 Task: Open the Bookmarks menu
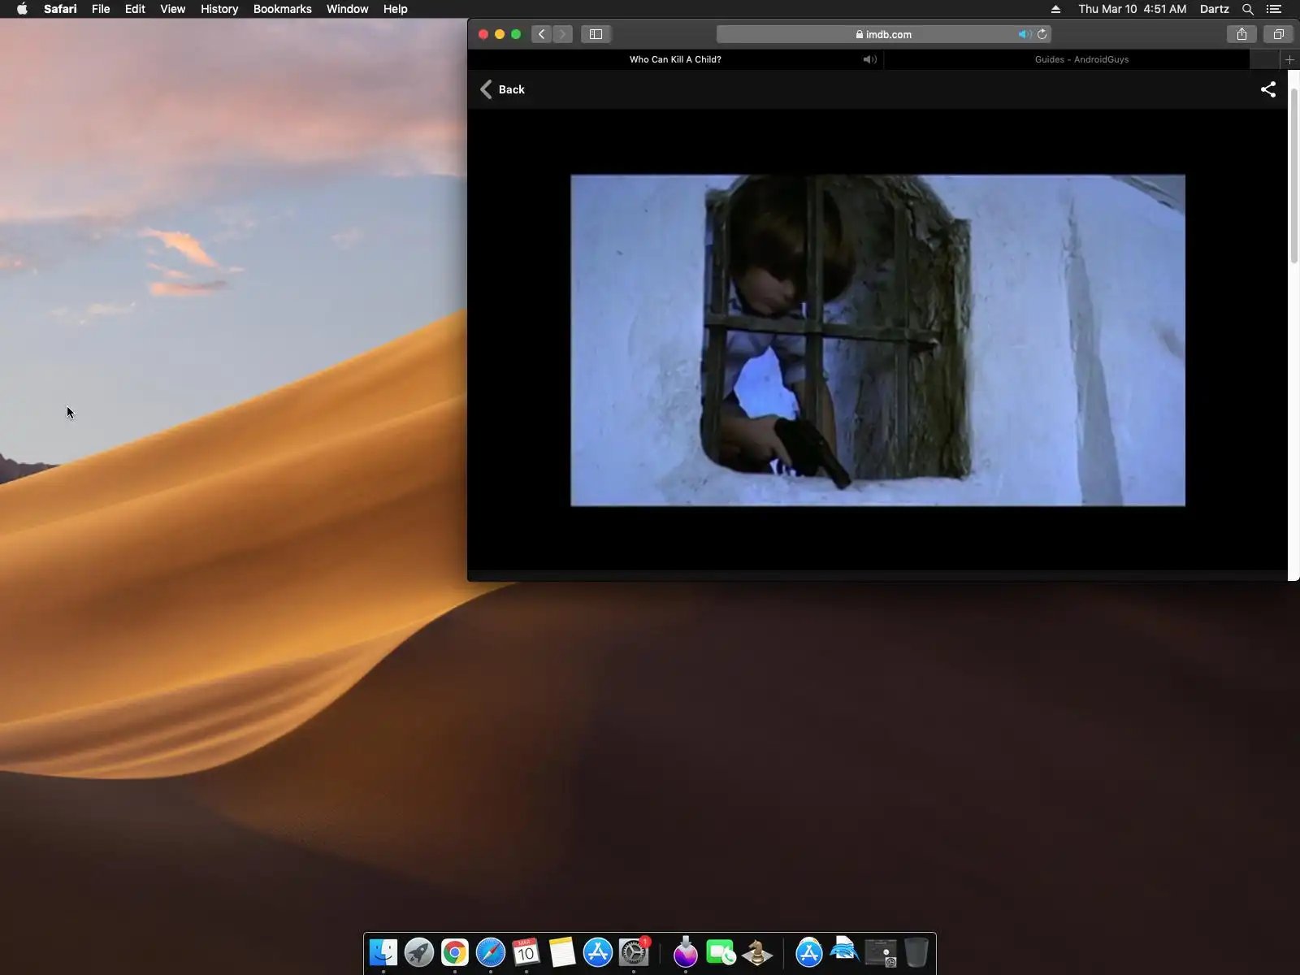click(x=282, y=9)
